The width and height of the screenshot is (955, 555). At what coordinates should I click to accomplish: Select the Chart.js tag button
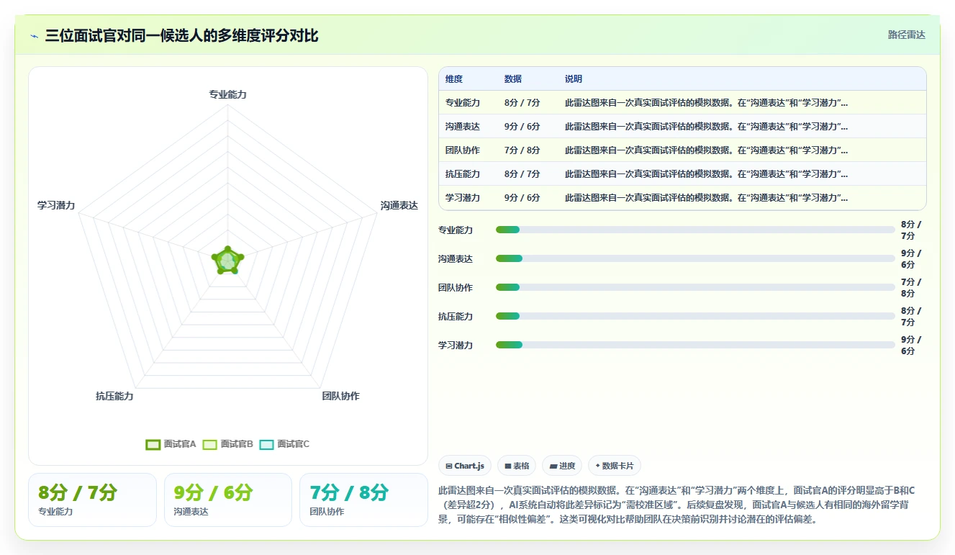point(465,466)
